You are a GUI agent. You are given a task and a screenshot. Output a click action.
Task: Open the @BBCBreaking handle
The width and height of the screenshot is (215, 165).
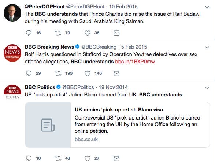point(99,47)
